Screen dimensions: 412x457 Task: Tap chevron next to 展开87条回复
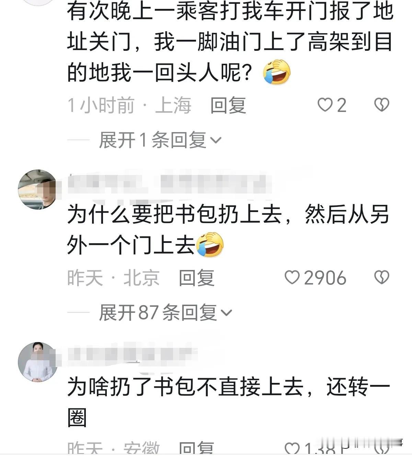(x=226, y=313)
